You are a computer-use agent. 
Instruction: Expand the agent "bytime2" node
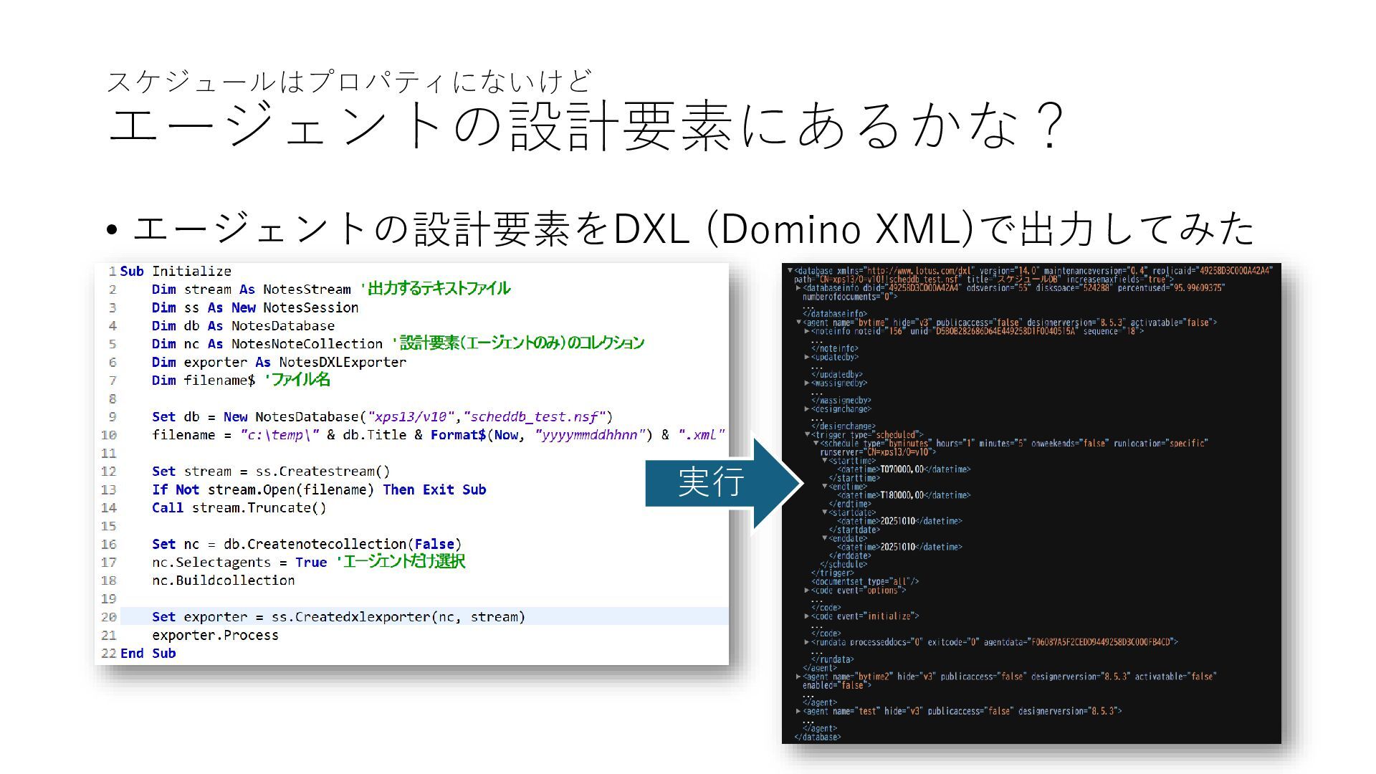click(x=799, y=677)
